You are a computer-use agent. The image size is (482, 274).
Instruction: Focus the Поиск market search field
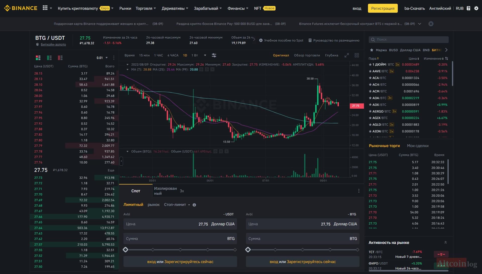(x=409, y=39)
